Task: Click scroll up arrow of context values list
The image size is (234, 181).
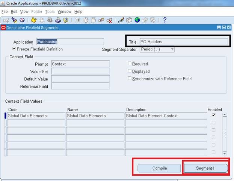Action: pos(225,115)
